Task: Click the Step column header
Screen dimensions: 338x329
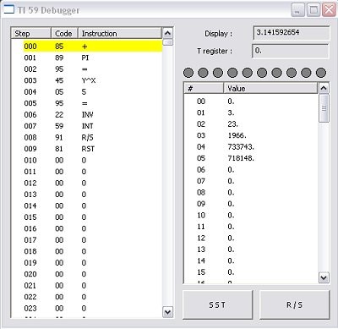Action: (x=31, y=34)
